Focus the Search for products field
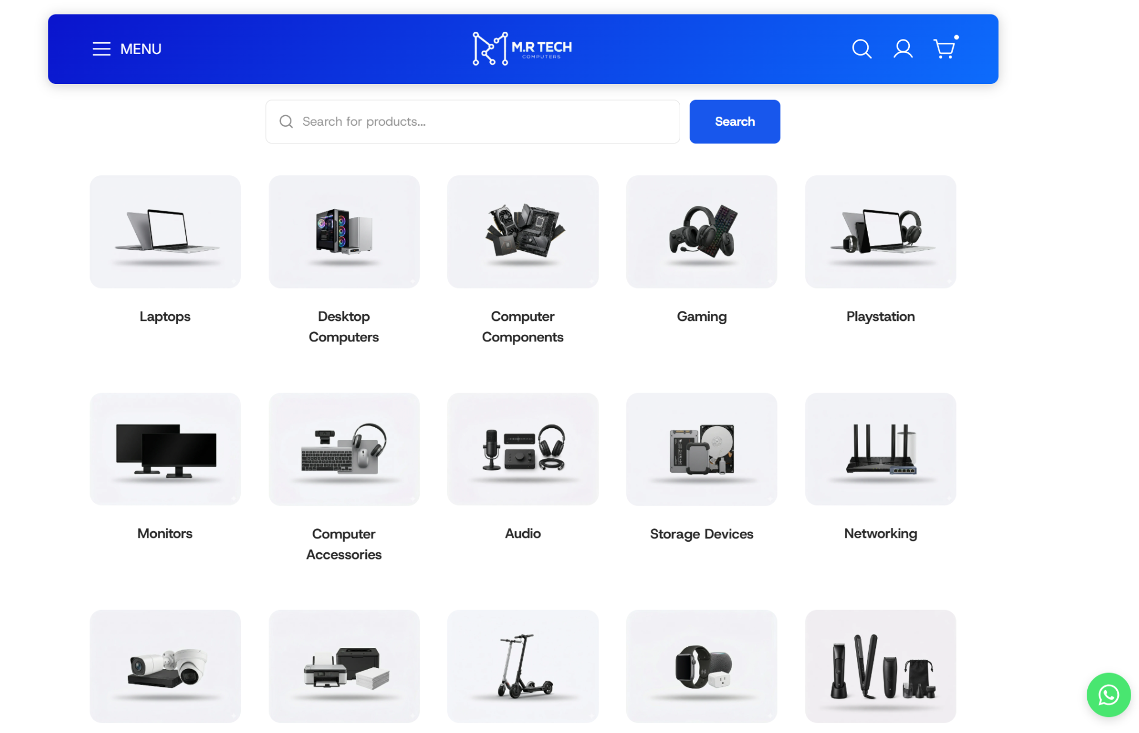 pos(473,122)
